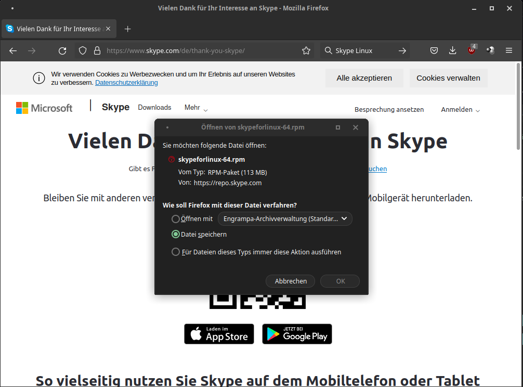The height and width of the screenshot is (387, 523).
Task: Select the 'Vielen Dank für Ihr Interesse' tab
Action: pyautogui.click(x=57, y=29)
